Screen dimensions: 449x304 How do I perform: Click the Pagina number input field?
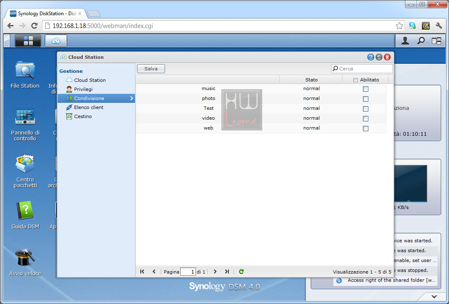[x=188, y=272]
